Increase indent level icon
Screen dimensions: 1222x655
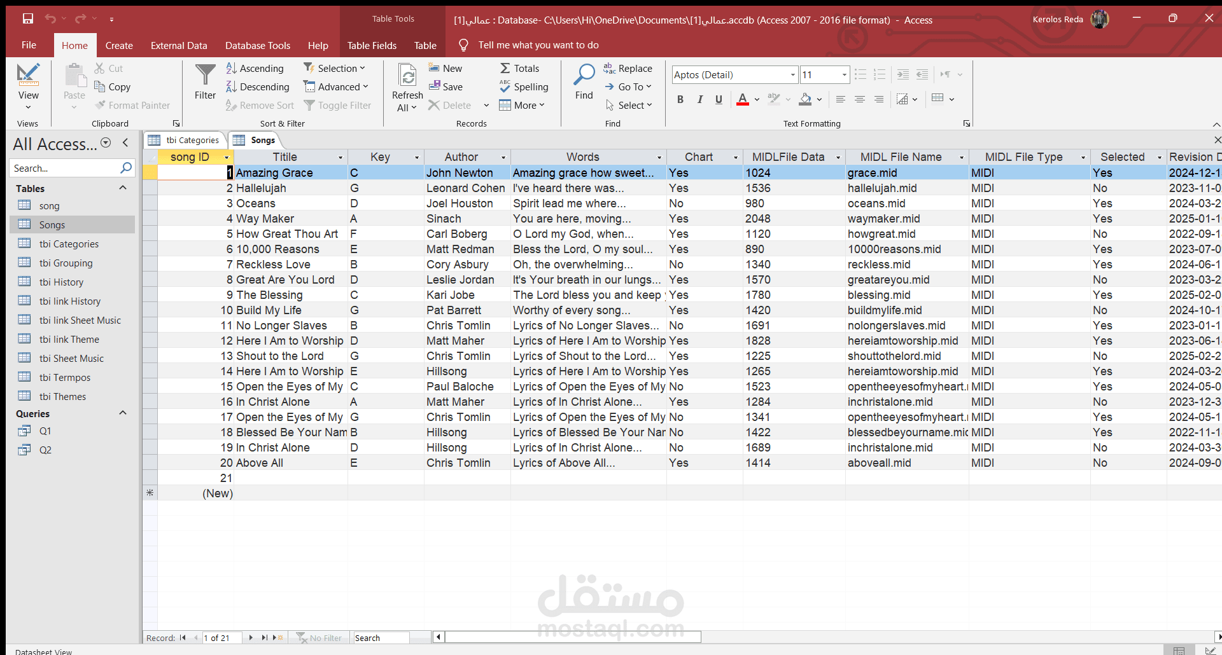903,74
